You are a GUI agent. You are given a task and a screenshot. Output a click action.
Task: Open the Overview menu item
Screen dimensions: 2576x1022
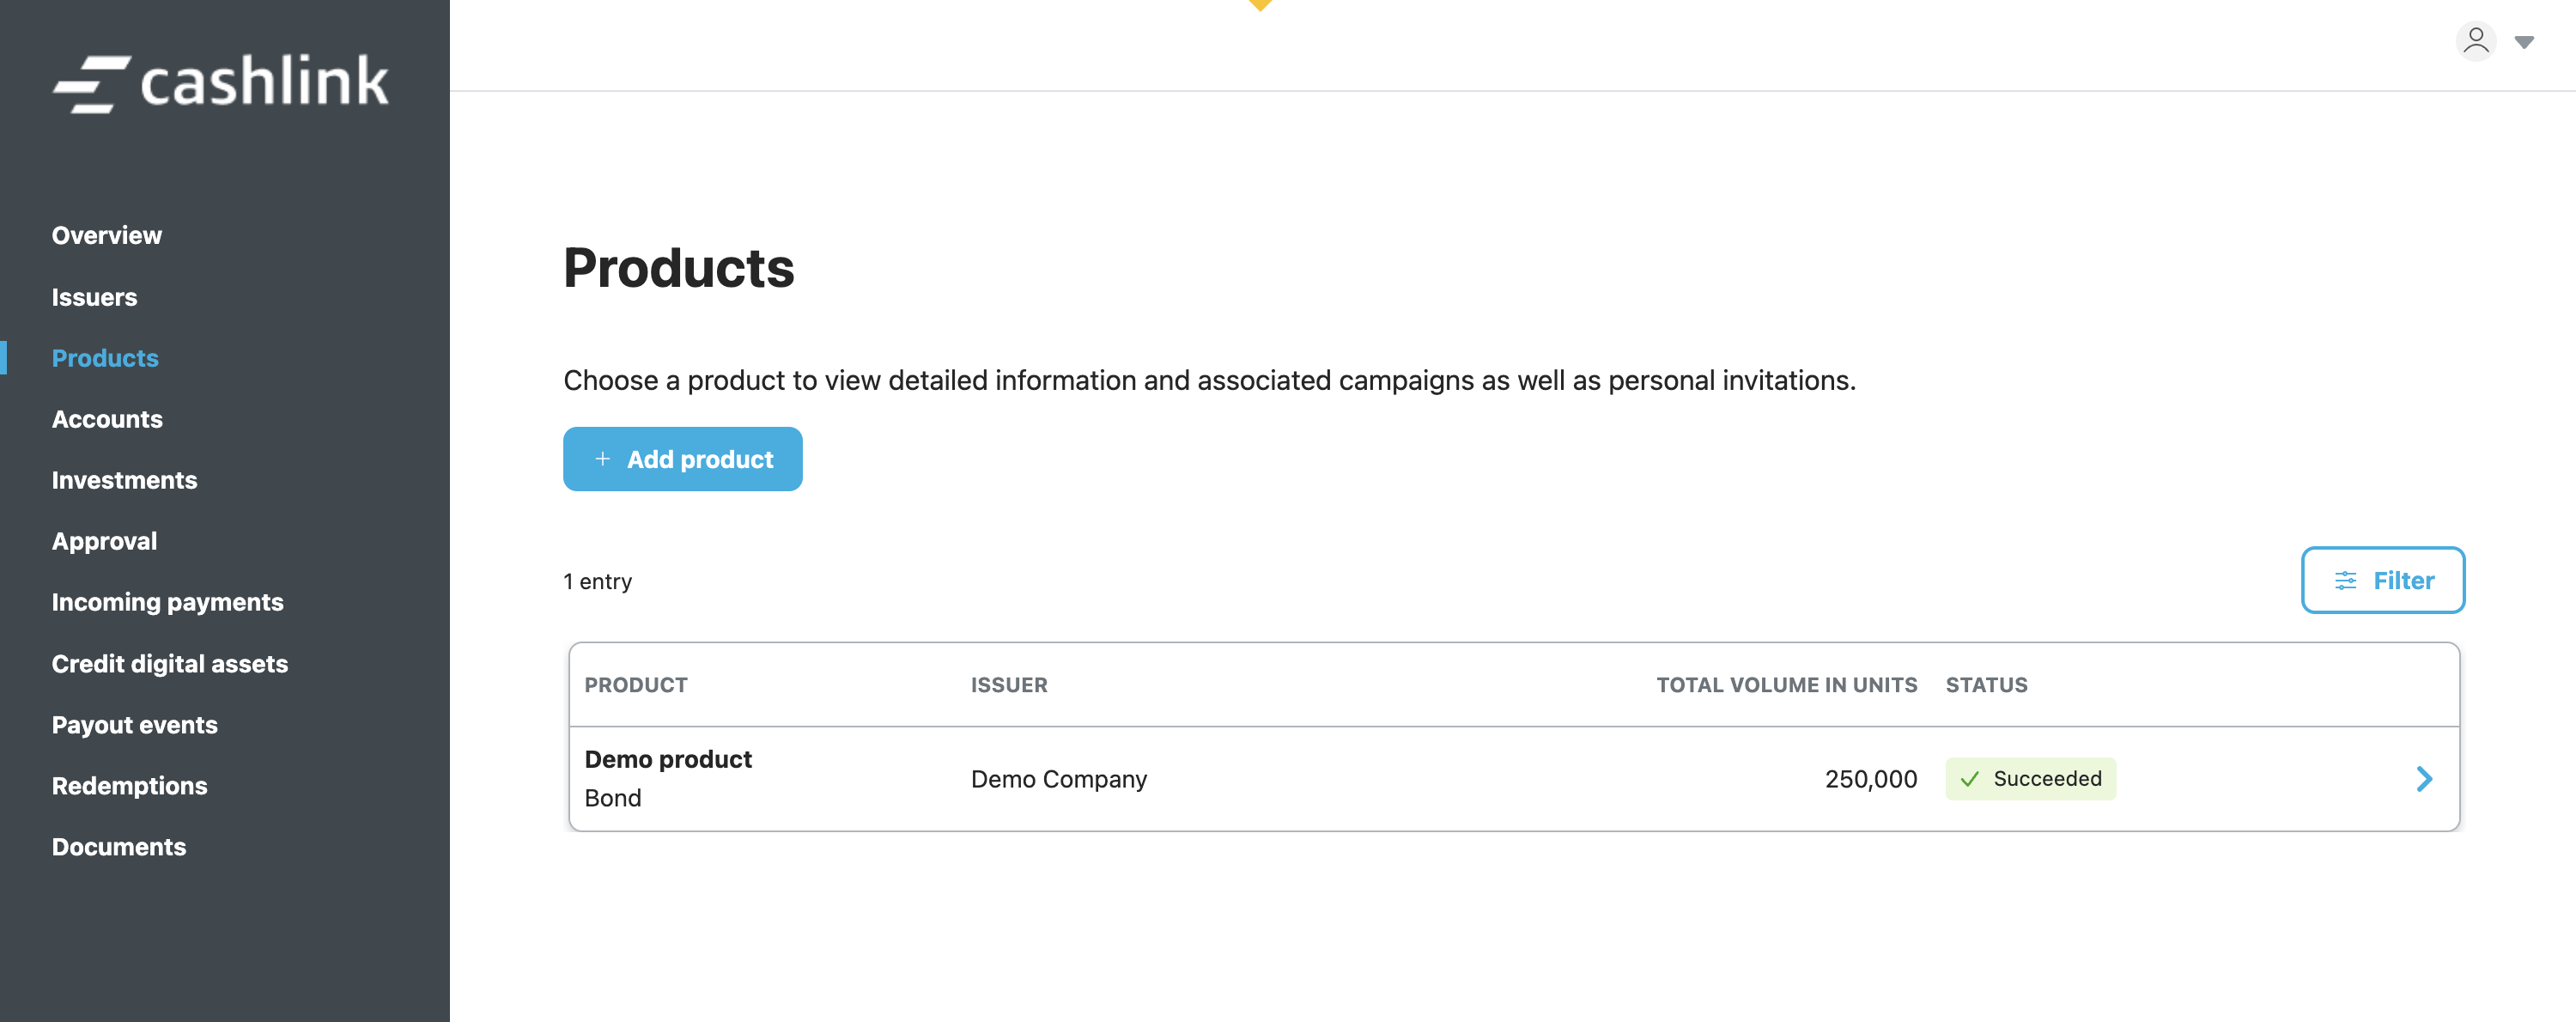(106, 235)
